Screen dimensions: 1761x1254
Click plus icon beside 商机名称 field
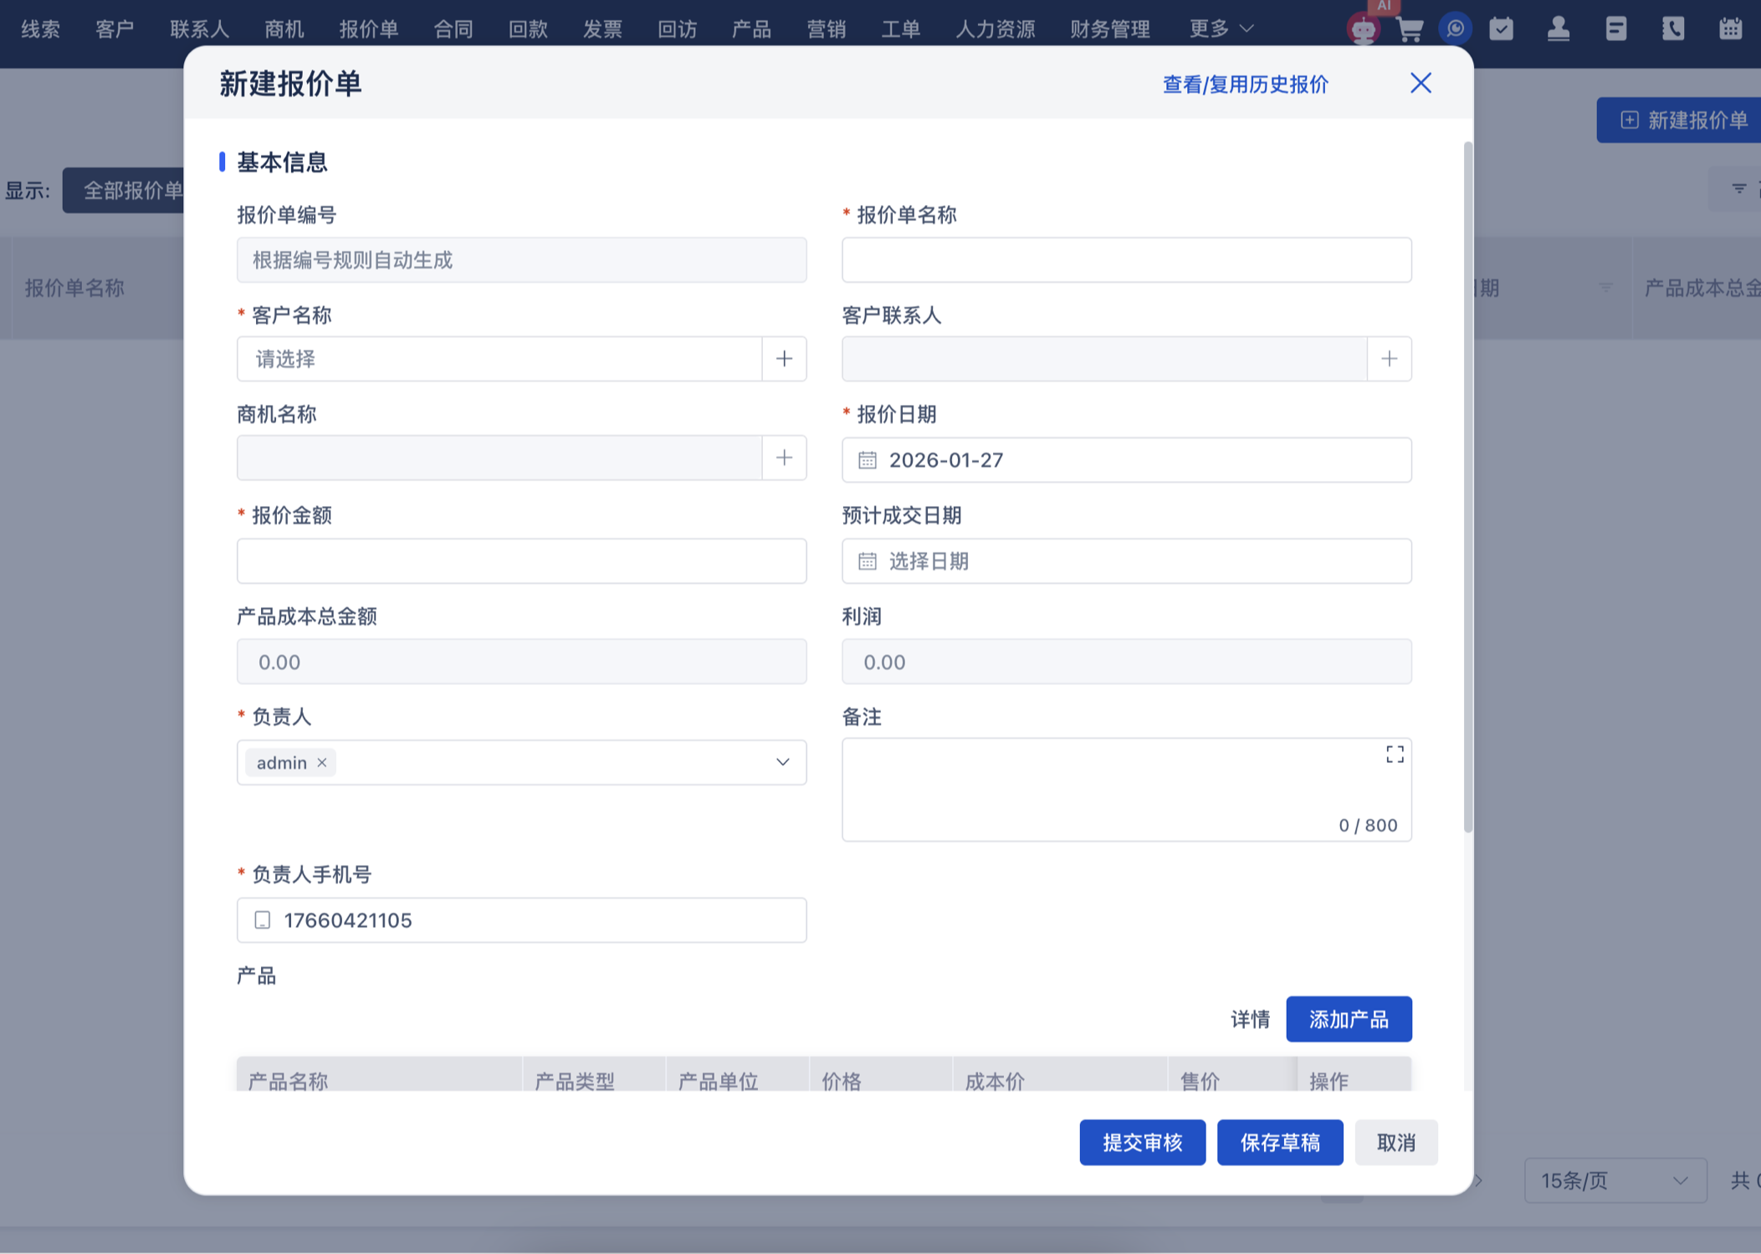784,458
